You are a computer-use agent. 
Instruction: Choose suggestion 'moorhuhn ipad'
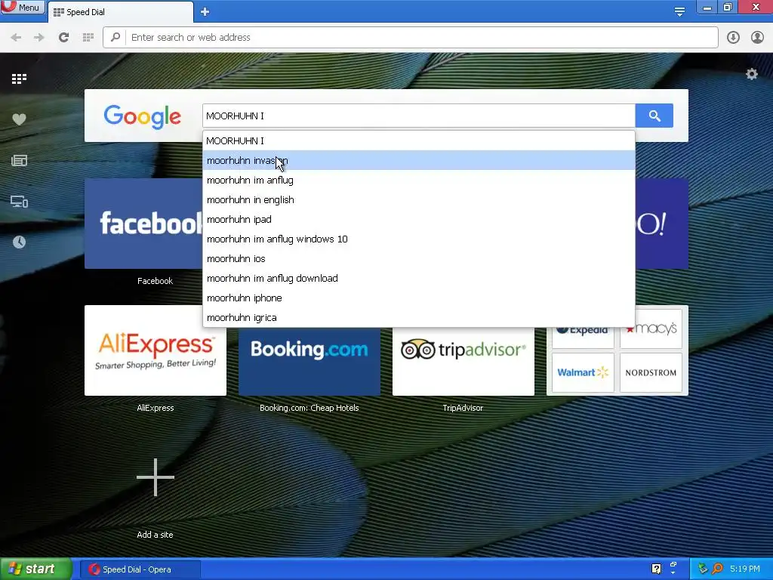coord(418,220)
